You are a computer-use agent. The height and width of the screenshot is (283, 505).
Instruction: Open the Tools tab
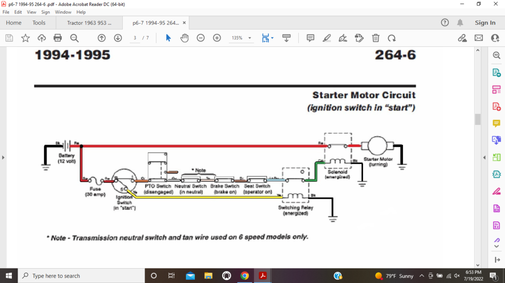[39, 23]
